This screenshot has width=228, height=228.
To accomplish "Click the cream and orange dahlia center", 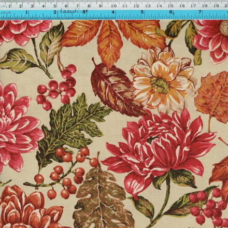I will pyautogui.click(x=160, y=85).
